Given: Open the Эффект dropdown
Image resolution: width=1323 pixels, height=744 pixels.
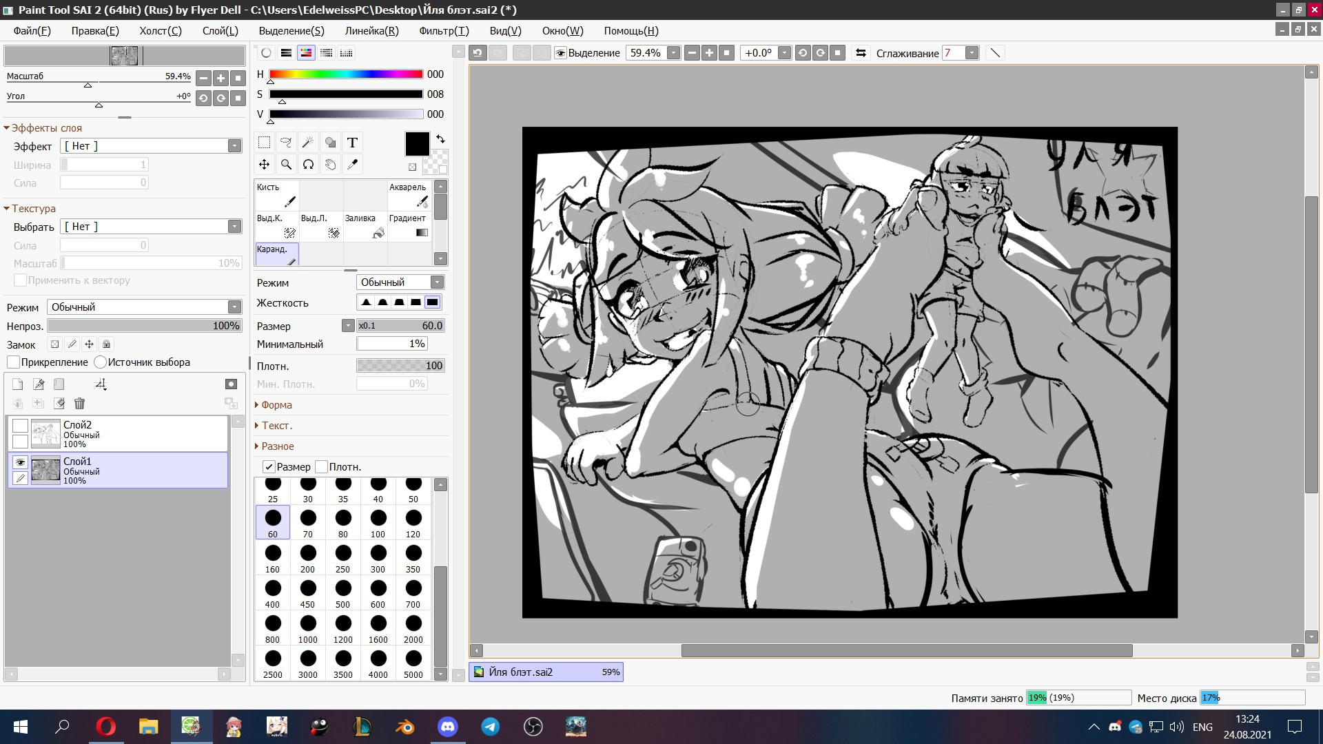Looking at the screenshot, I should pyautogui.click(x=234, y=146).
